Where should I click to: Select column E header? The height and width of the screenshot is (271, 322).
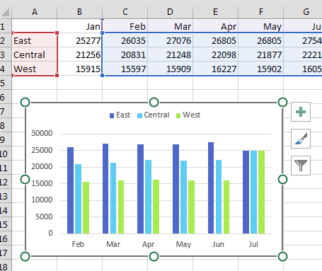(x=215, y=12)
